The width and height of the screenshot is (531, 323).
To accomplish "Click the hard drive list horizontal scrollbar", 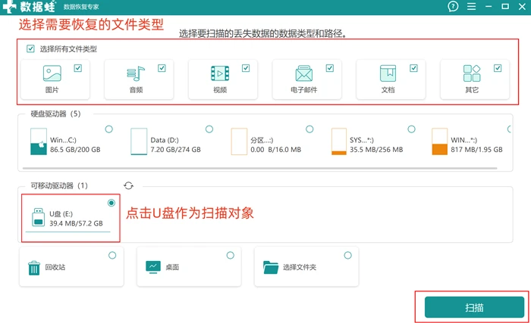I will pyautogui.click(x=259, y=168).
